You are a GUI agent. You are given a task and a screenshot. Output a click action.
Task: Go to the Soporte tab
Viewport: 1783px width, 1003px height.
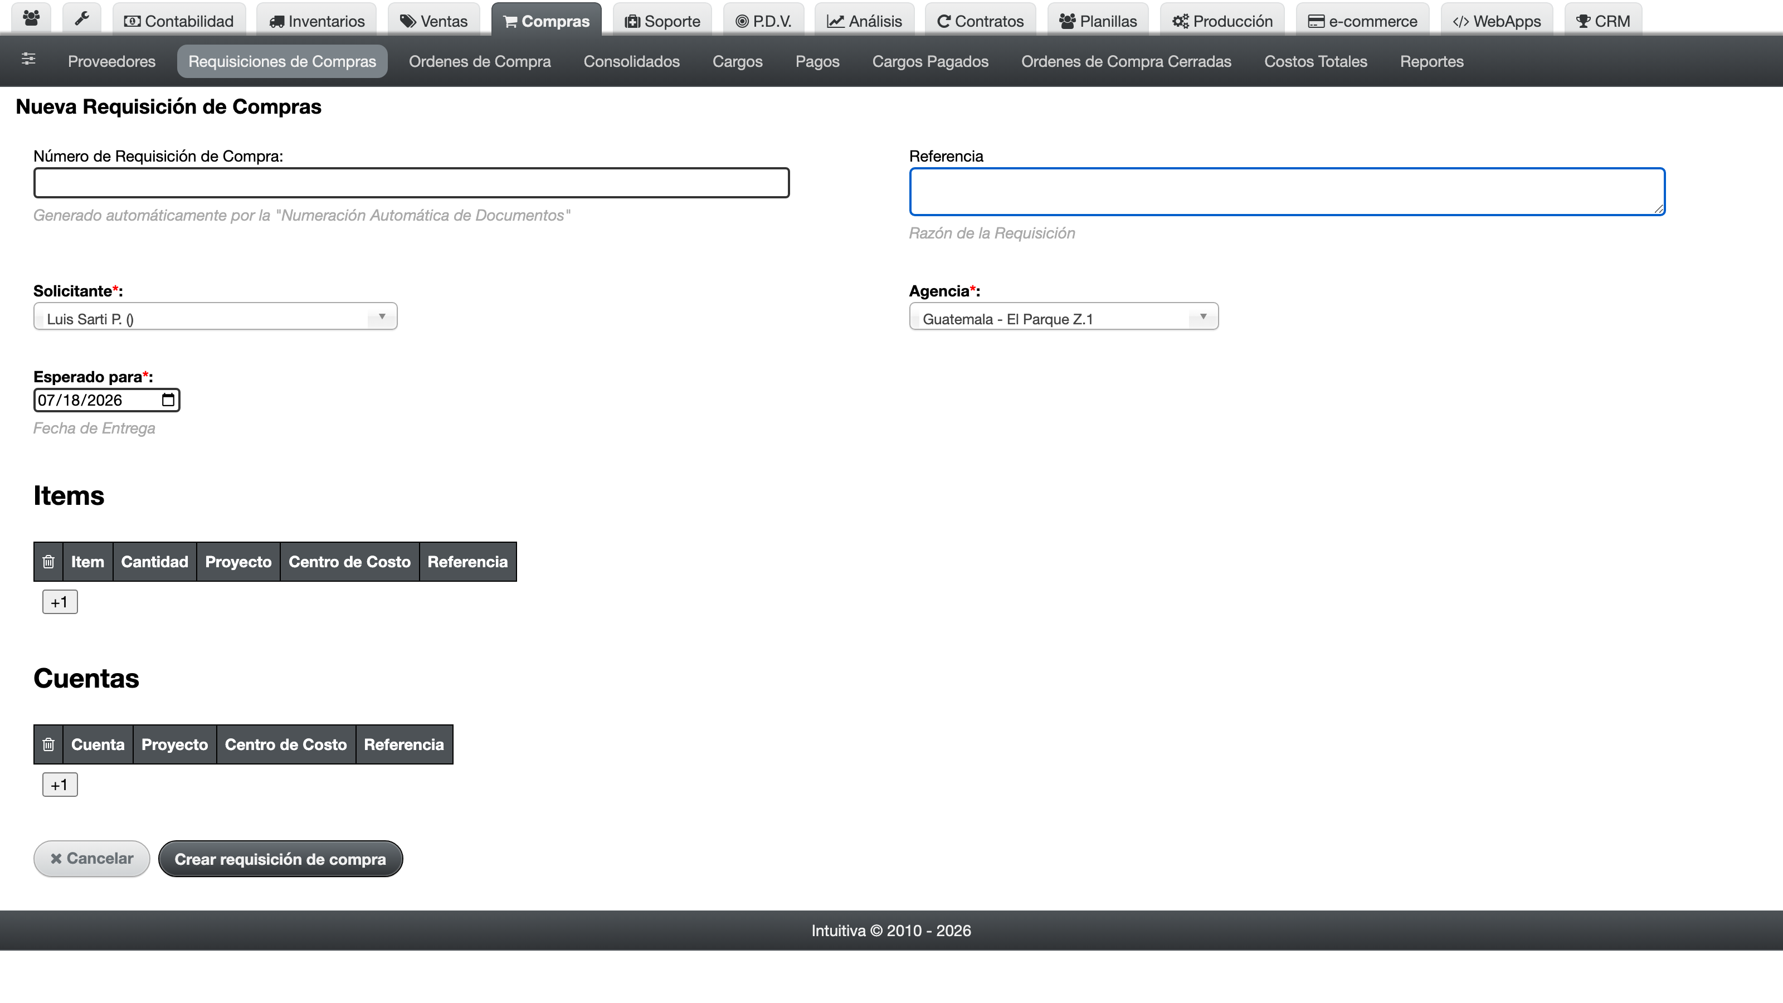tap(662, 21)
